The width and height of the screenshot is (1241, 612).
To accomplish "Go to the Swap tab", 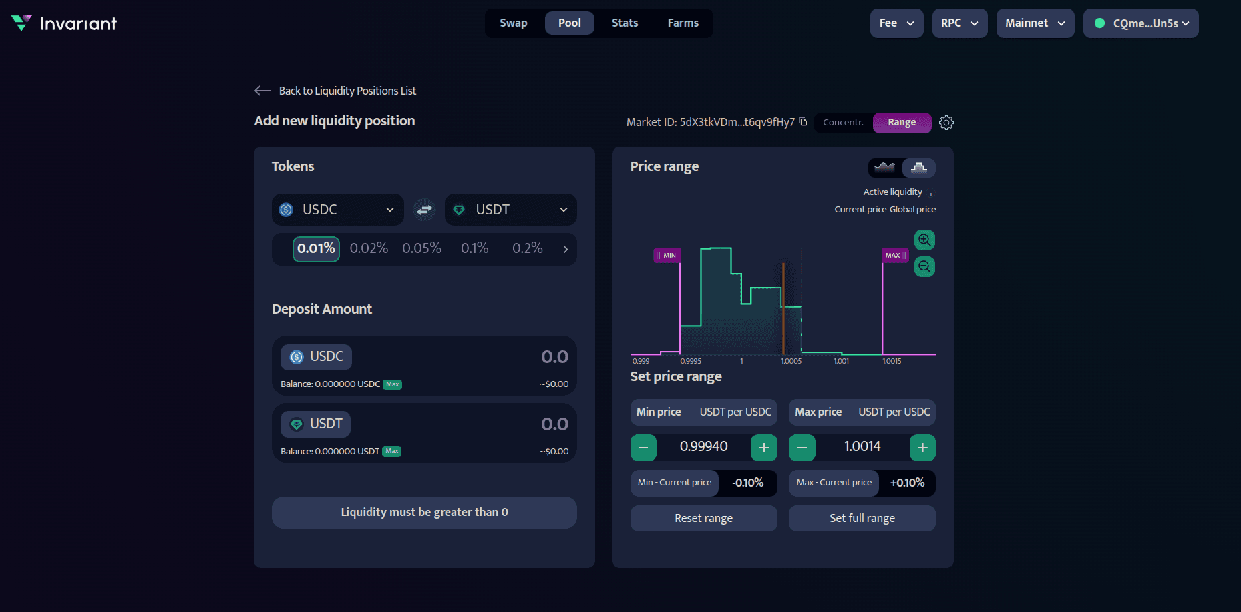I will pyautogui.click(x=513, y=23).
